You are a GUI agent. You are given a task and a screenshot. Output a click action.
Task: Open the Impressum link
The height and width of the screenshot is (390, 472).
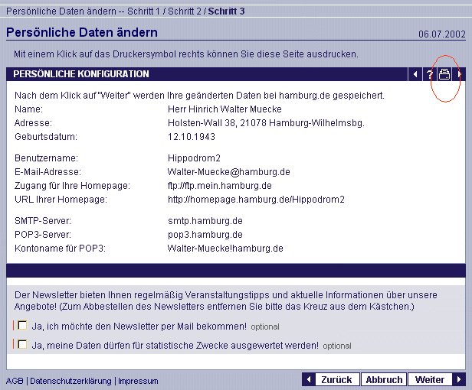[x=138, y=381]
